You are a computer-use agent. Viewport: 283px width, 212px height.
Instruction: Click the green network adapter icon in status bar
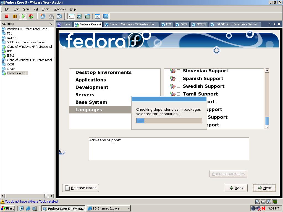point(275,202)
